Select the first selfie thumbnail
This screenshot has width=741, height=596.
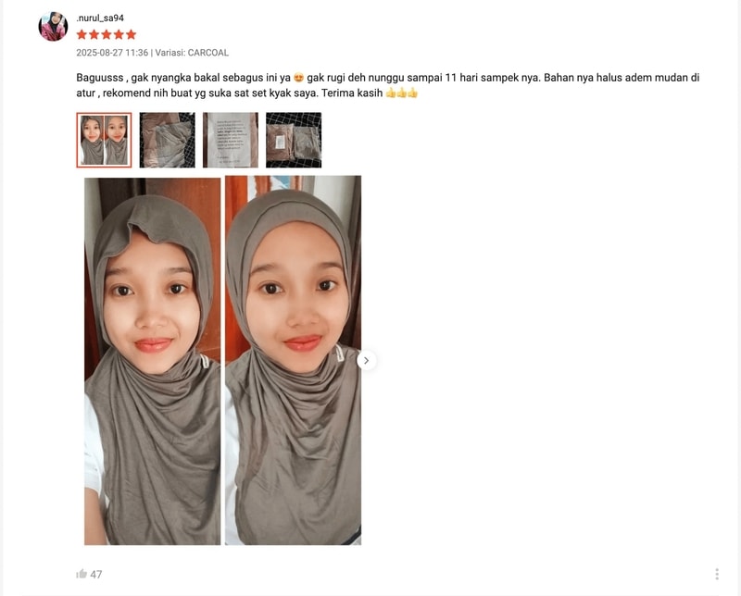click(x=104, y=140)
